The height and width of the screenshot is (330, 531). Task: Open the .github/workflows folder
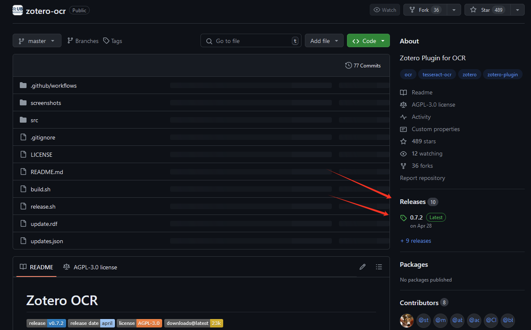(53, 86)
